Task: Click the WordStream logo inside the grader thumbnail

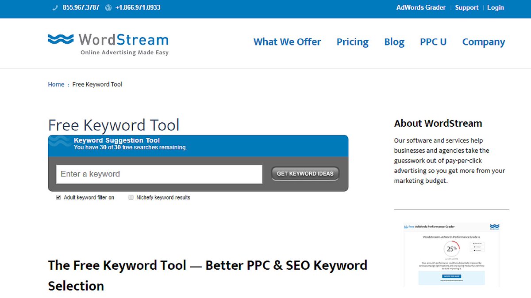Action: tap(495, 226)
